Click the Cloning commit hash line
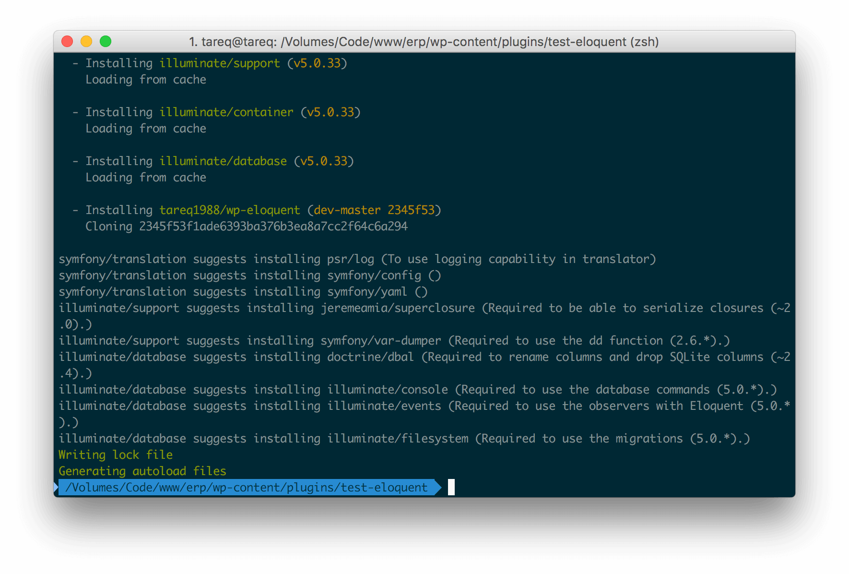 click(x=247, y=227)
